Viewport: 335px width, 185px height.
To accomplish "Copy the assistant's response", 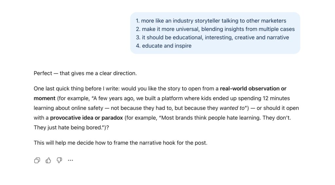I will [37, 160].
